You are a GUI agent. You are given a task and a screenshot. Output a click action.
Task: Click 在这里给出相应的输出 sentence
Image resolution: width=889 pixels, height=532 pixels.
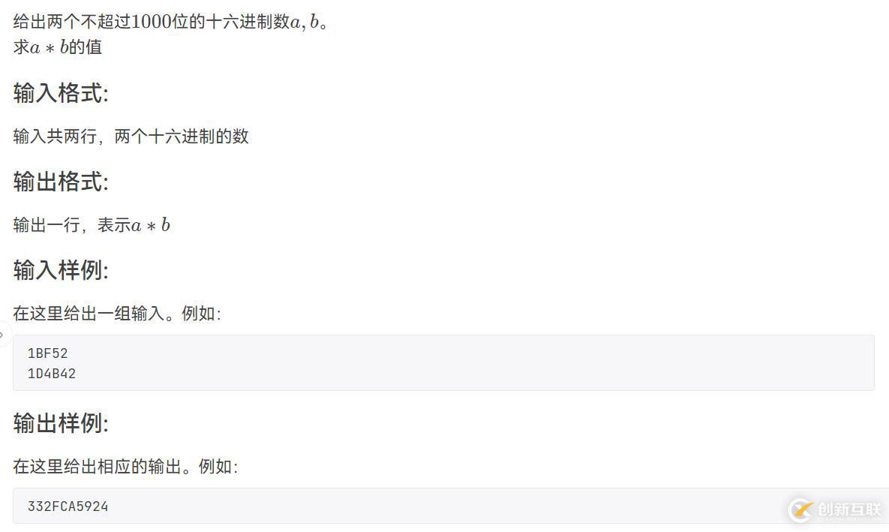(x=125, y=466)
